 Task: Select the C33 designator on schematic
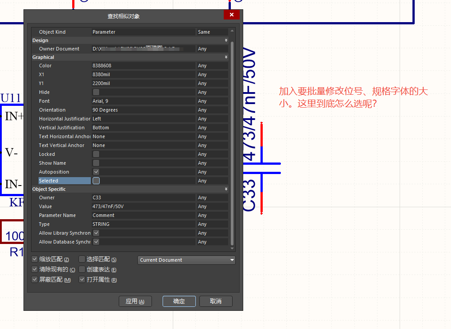click(x=249, y=196)
